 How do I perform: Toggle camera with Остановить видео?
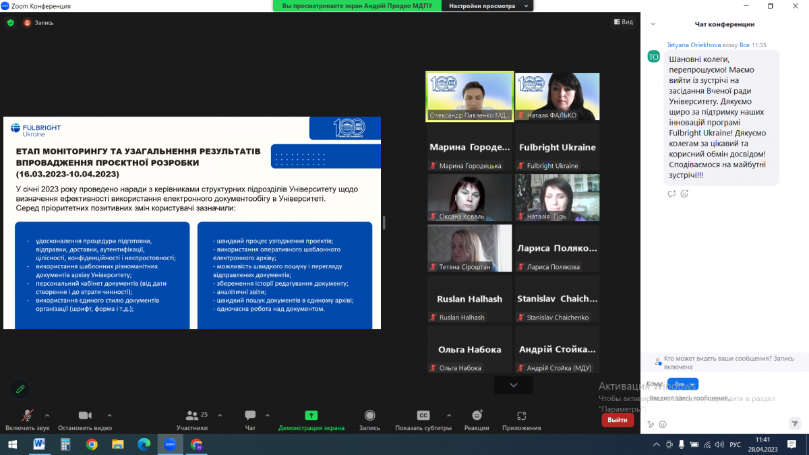85,419
